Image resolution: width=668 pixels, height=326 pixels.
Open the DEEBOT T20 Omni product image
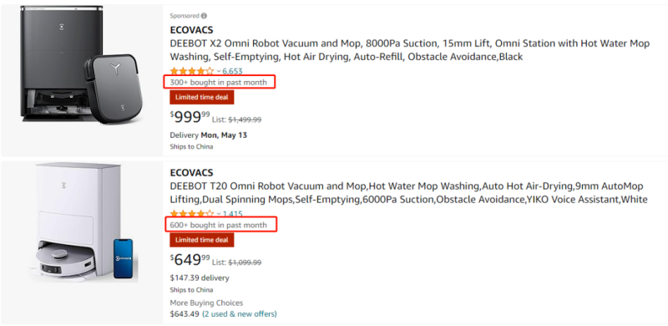point(83,222)
